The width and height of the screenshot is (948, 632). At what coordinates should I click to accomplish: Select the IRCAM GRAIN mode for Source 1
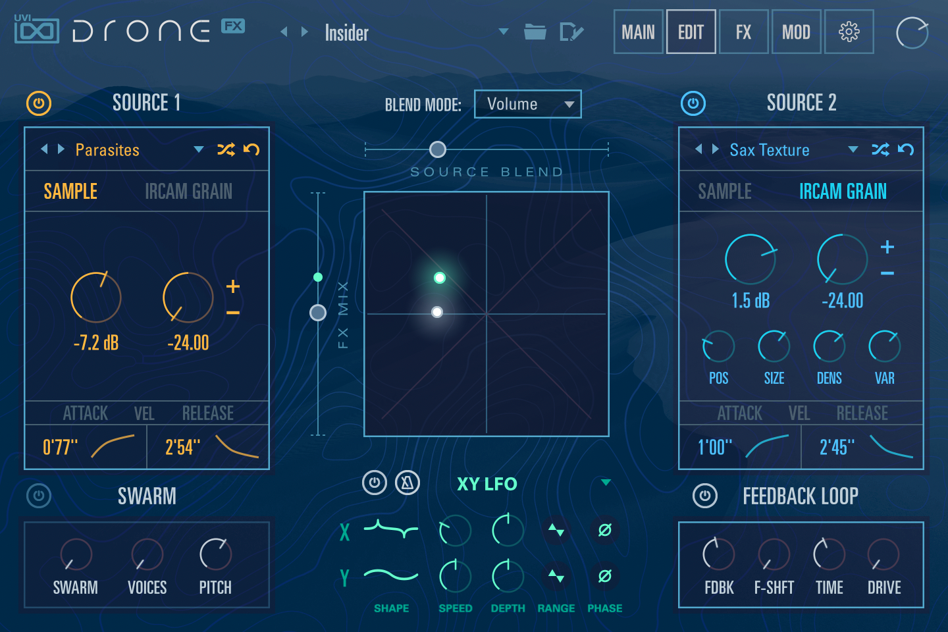pos(188,191)
